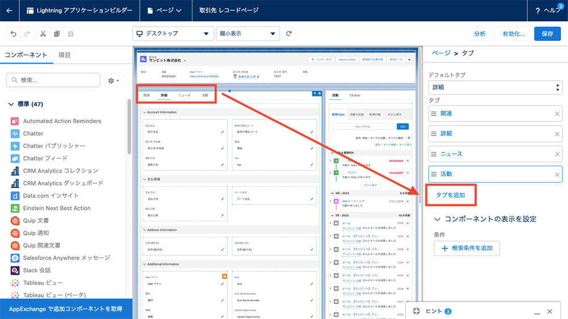The image size is (568, 319).
Task: Remove the ニュース tab
Action: [x=557, y=154]
